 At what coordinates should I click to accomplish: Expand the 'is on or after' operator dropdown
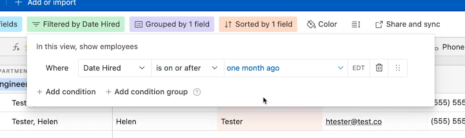pos(188,68)
